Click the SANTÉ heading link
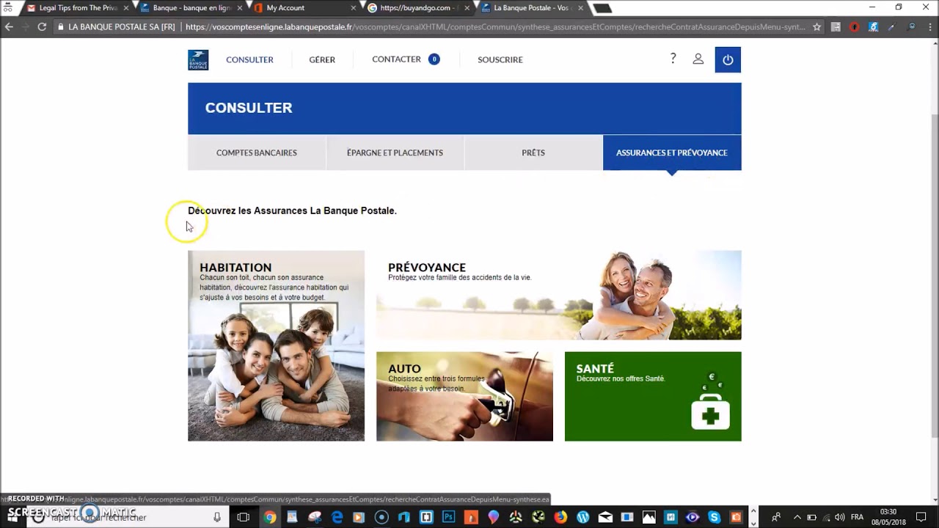 (x=595, y=369)
